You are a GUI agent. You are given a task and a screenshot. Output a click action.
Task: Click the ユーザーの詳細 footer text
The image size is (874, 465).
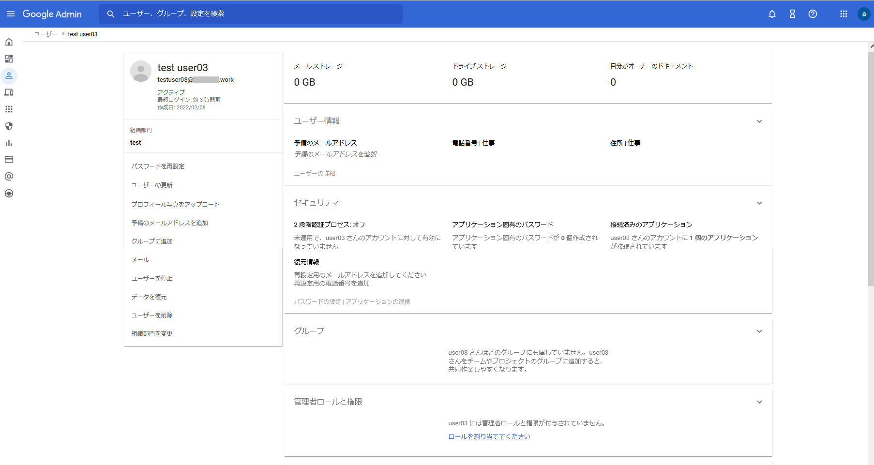[315, 174]
